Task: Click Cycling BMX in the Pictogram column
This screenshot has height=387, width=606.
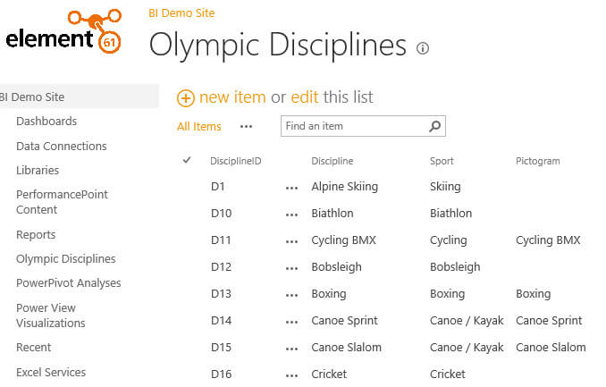Action: (548, 240)
